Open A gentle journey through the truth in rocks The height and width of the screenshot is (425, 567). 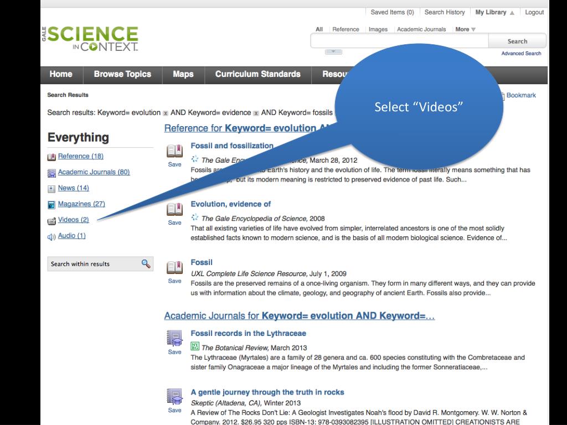pos(267,392)
